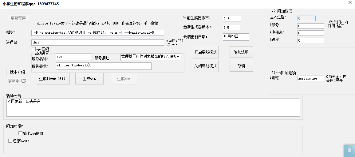The image size is (355, 157).
Task: Click the 版本介绍 button
Action: click(18, 72)
